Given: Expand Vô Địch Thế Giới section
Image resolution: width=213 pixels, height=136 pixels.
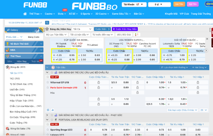Looking at the screenshot, I should [x=24, y=44].
